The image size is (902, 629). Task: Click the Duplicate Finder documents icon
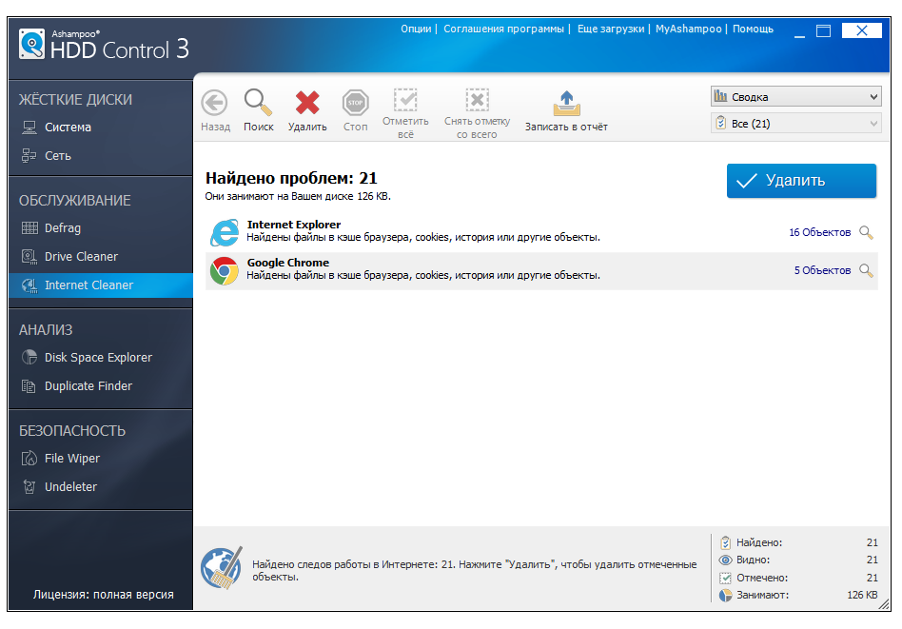[x=29, y=386]
